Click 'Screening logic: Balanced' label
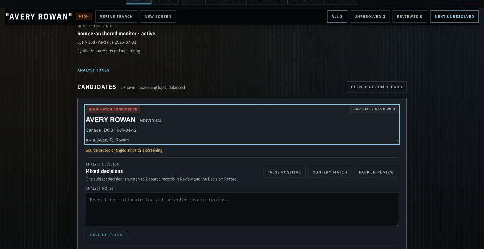The image size is (484, 249). (x=162, y=87)
